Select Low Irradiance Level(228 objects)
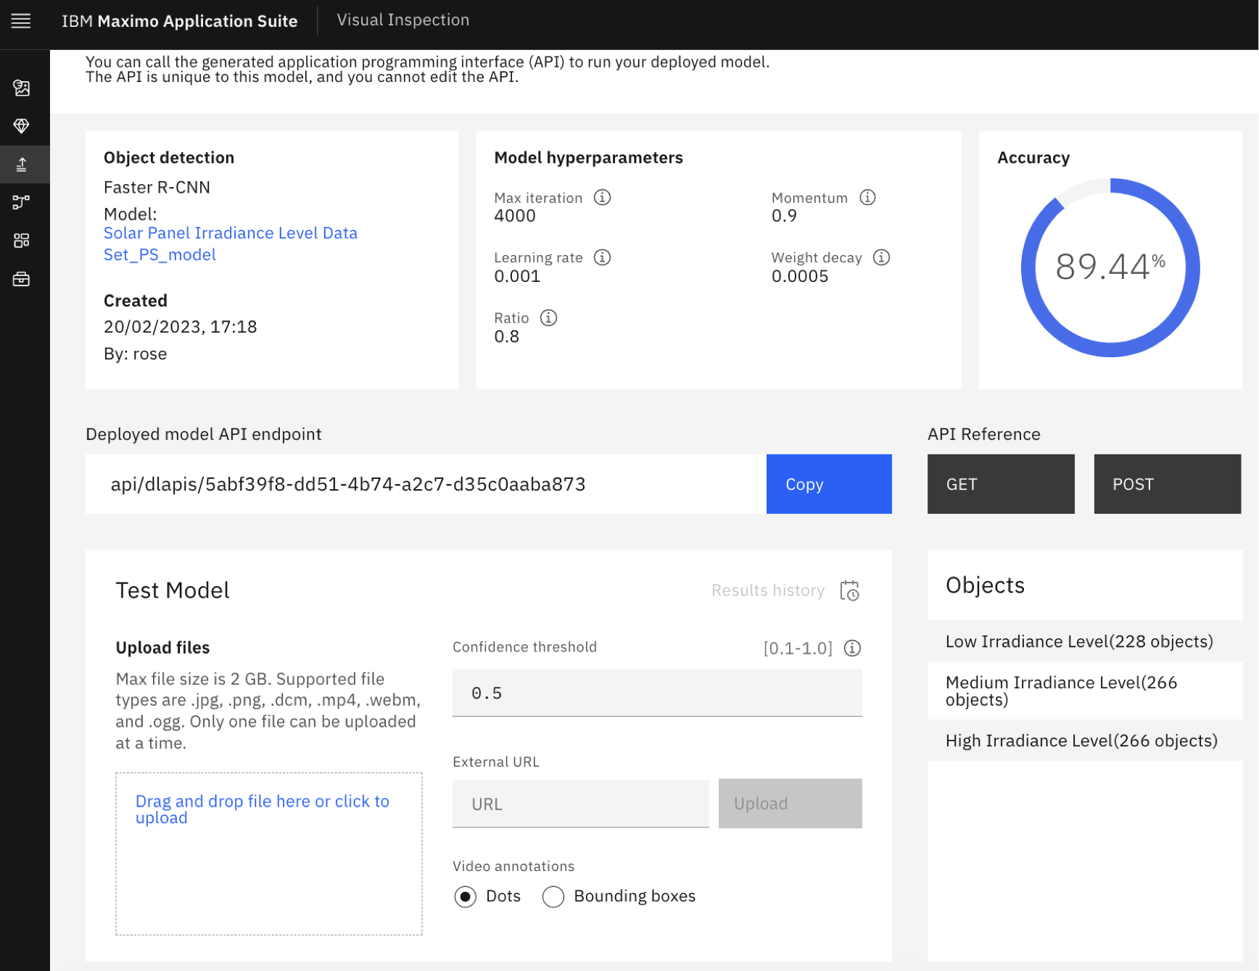 coord(1085,641)
